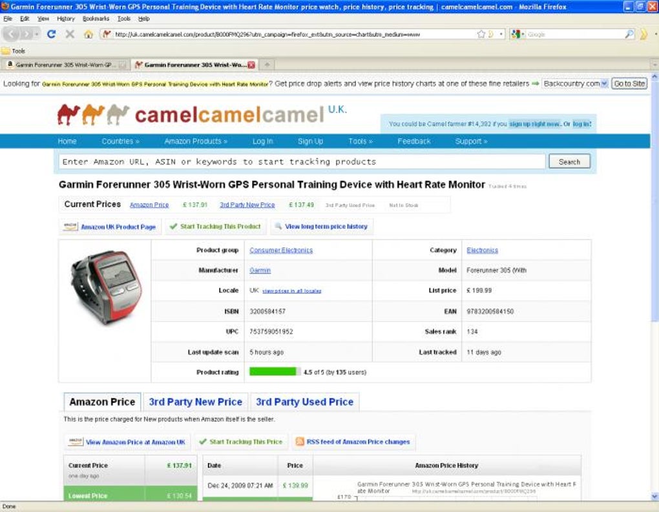Click the Go to Site button
659x512 pixels.
click(x=629, y=83)
